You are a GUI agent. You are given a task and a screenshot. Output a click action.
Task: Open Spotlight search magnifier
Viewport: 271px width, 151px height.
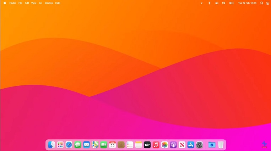262,3
